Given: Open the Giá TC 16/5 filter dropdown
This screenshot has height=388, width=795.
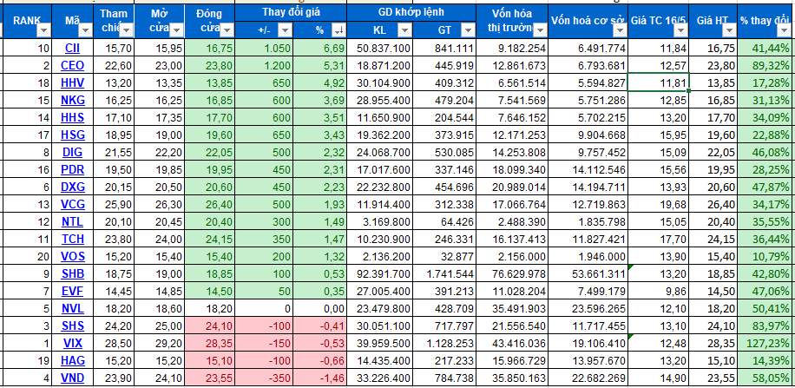Looking at the screenshot, I should point(680,31).
